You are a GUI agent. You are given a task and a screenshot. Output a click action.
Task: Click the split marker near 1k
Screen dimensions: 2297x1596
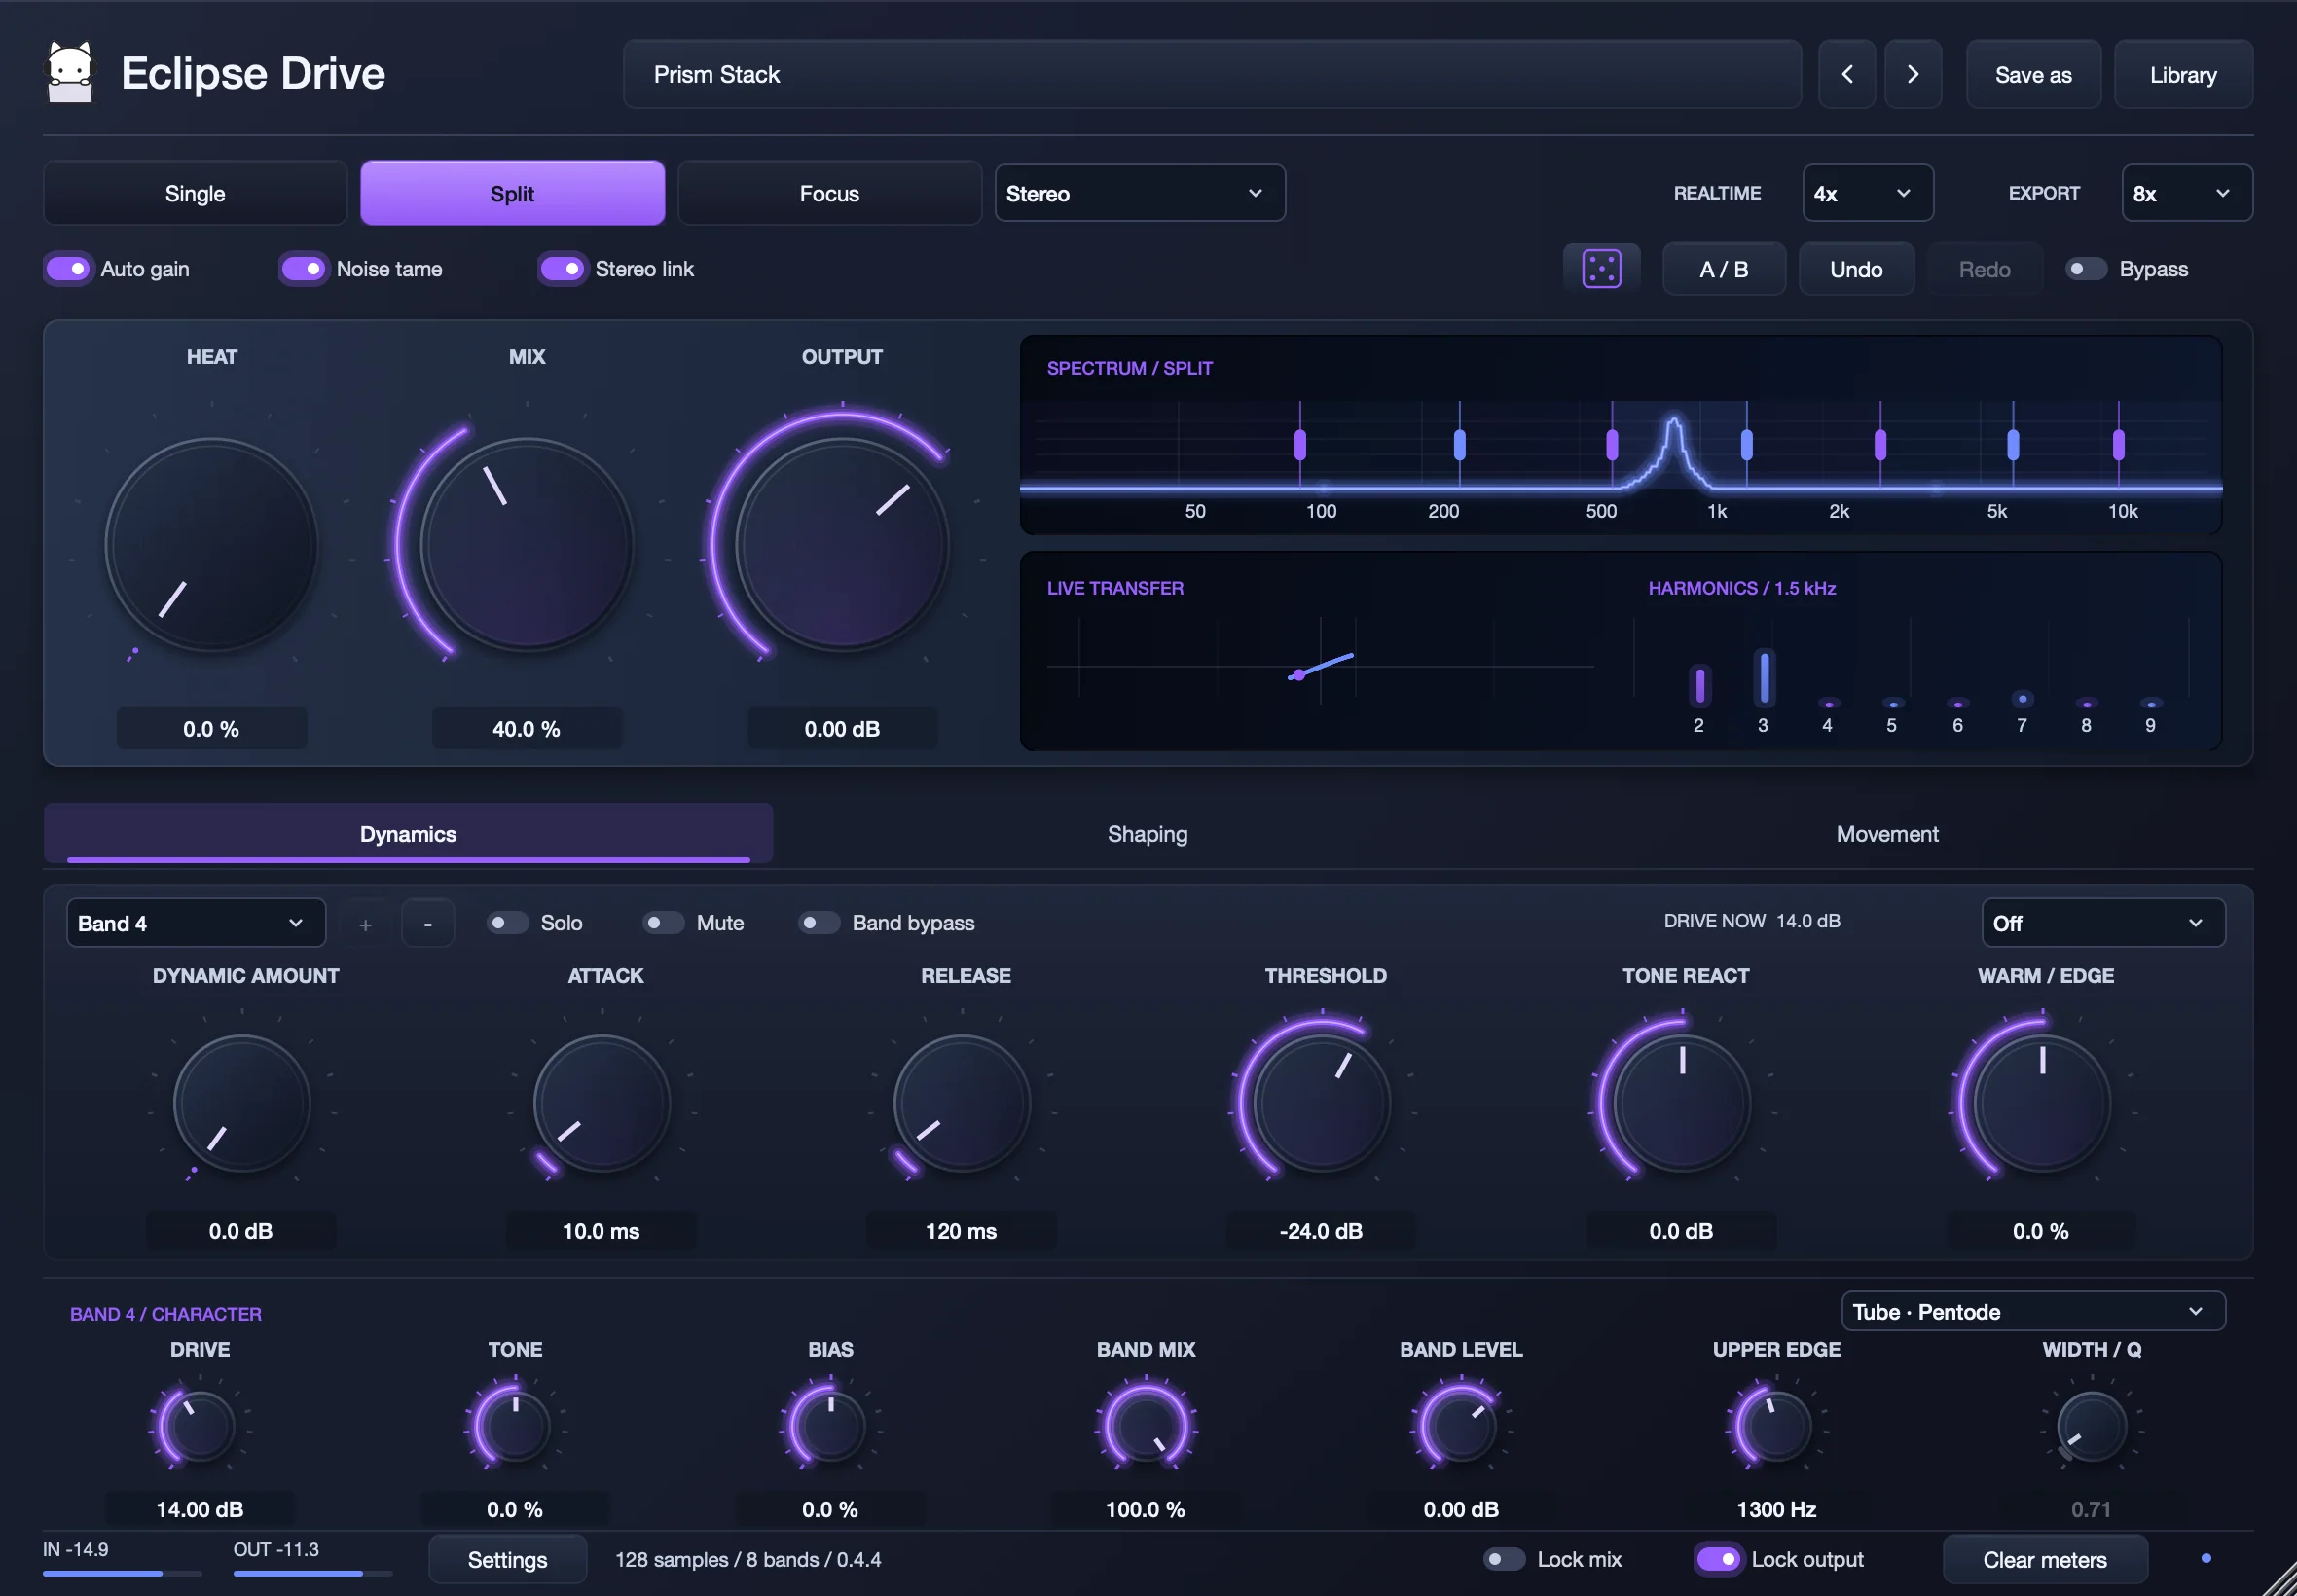coord(1746,444)
